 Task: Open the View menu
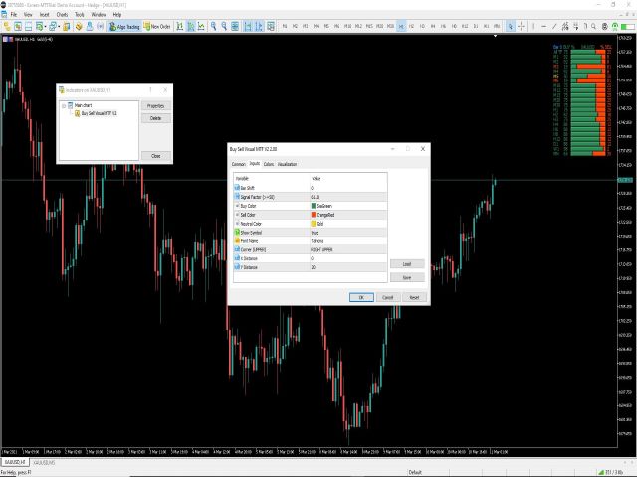28,15
